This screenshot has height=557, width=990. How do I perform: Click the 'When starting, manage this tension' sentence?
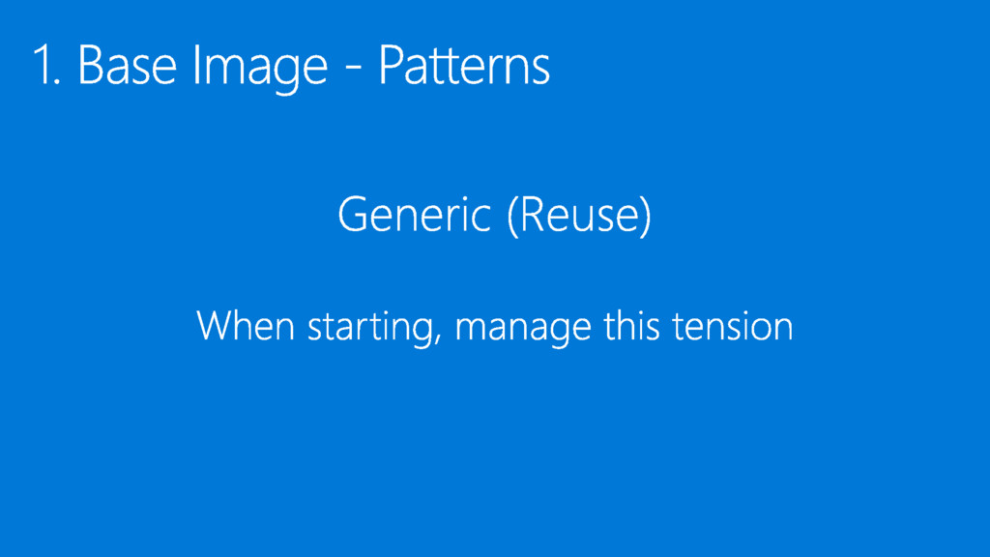(x=494, y=327)
